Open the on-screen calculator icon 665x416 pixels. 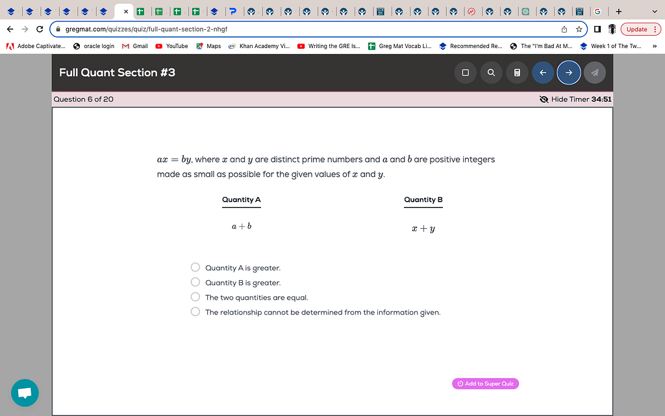[517, 73]
